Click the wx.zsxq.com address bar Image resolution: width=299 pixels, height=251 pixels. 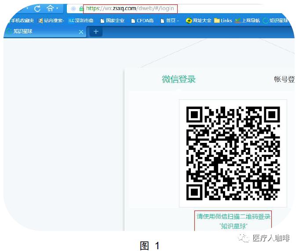(x=132, y=8)
